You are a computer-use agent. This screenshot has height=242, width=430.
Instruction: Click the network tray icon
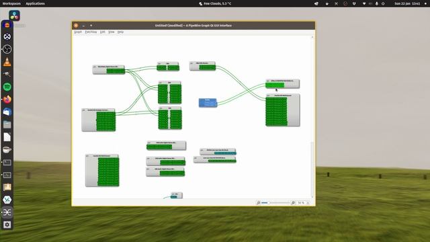point(364,3)
